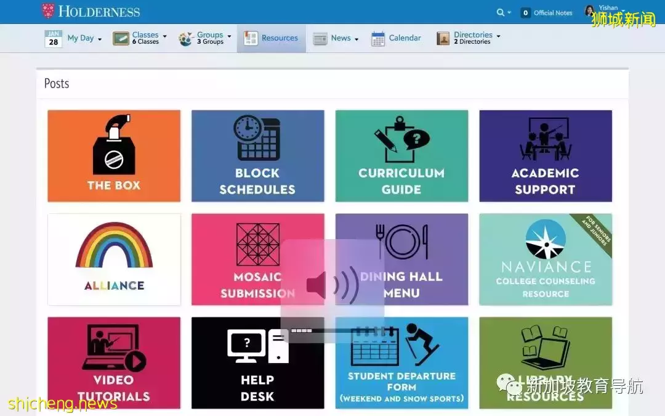
Task: Click the Dining Hall plate icon
Action: [x=401, y=242]
